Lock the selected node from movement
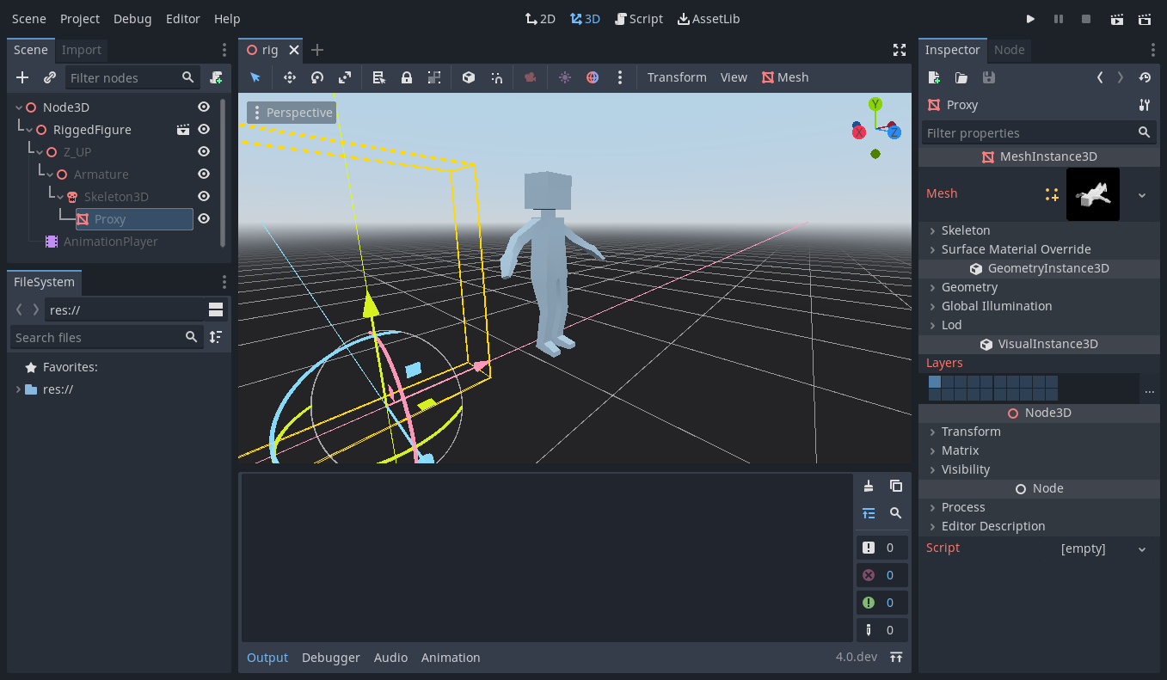This screenshot has height=680, width=1167. (x=406, y=77)
